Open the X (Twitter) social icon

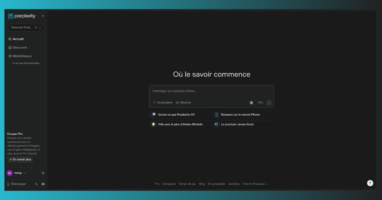pyautogui.click(x=36, y=184)
